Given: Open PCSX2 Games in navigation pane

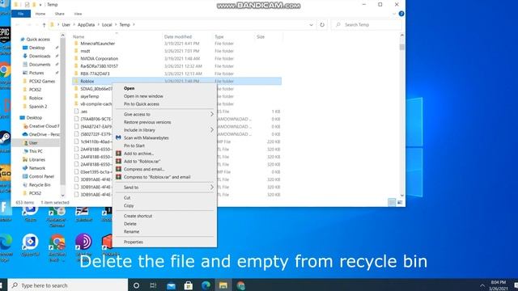Looking at the screenshot, I should 42,81.
